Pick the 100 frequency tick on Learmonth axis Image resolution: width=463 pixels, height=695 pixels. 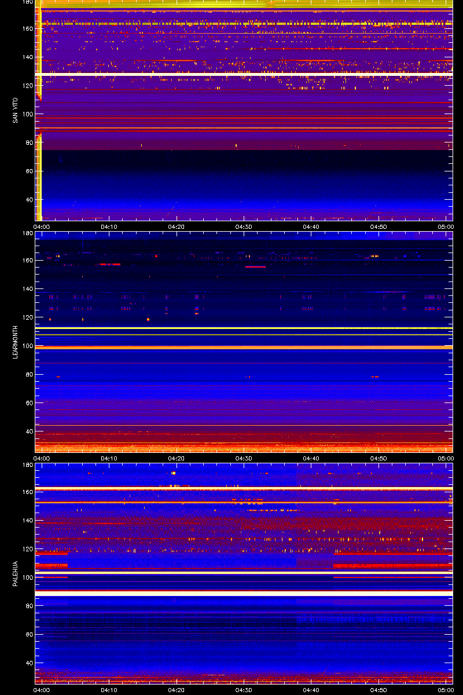click(28, 346)
